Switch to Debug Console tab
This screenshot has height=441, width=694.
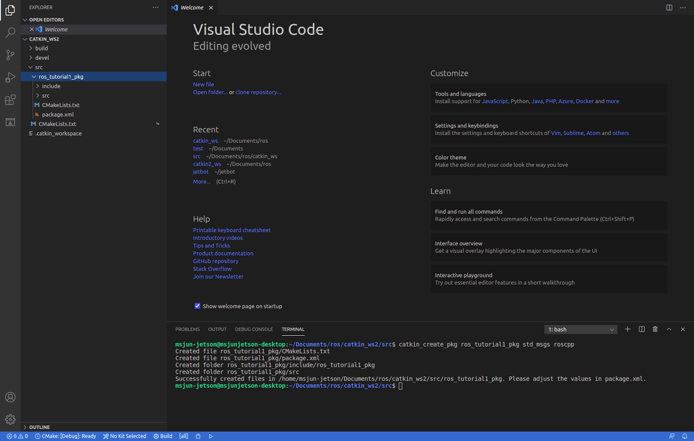[254, 329]
